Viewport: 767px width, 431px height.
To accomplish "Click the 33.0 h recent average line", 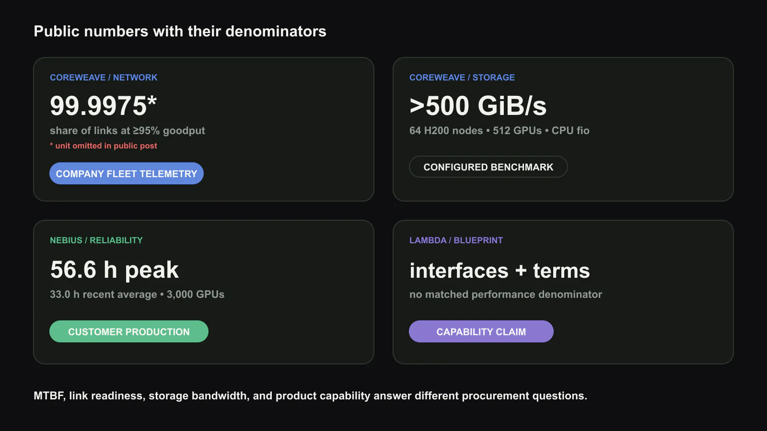I will tap(137, 295).
